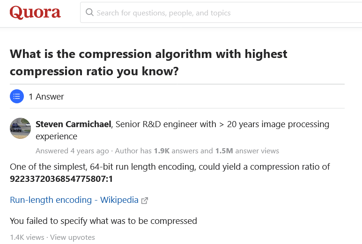Image resolution: width=362 pixels, height=244 pixels.
Task: Click the compression algorithm question title
Action: [148, 63]
